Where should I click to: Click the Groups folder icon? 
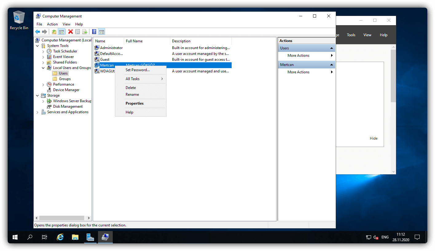55,79
